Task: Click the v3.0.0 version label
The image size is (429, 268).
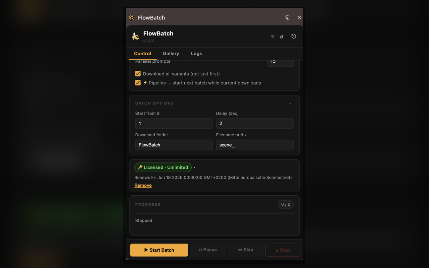Action: [x=149, y=41]
